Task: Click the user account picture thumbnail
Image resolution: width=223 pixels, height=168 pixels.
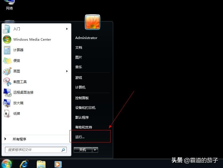Action: (93, 22)
